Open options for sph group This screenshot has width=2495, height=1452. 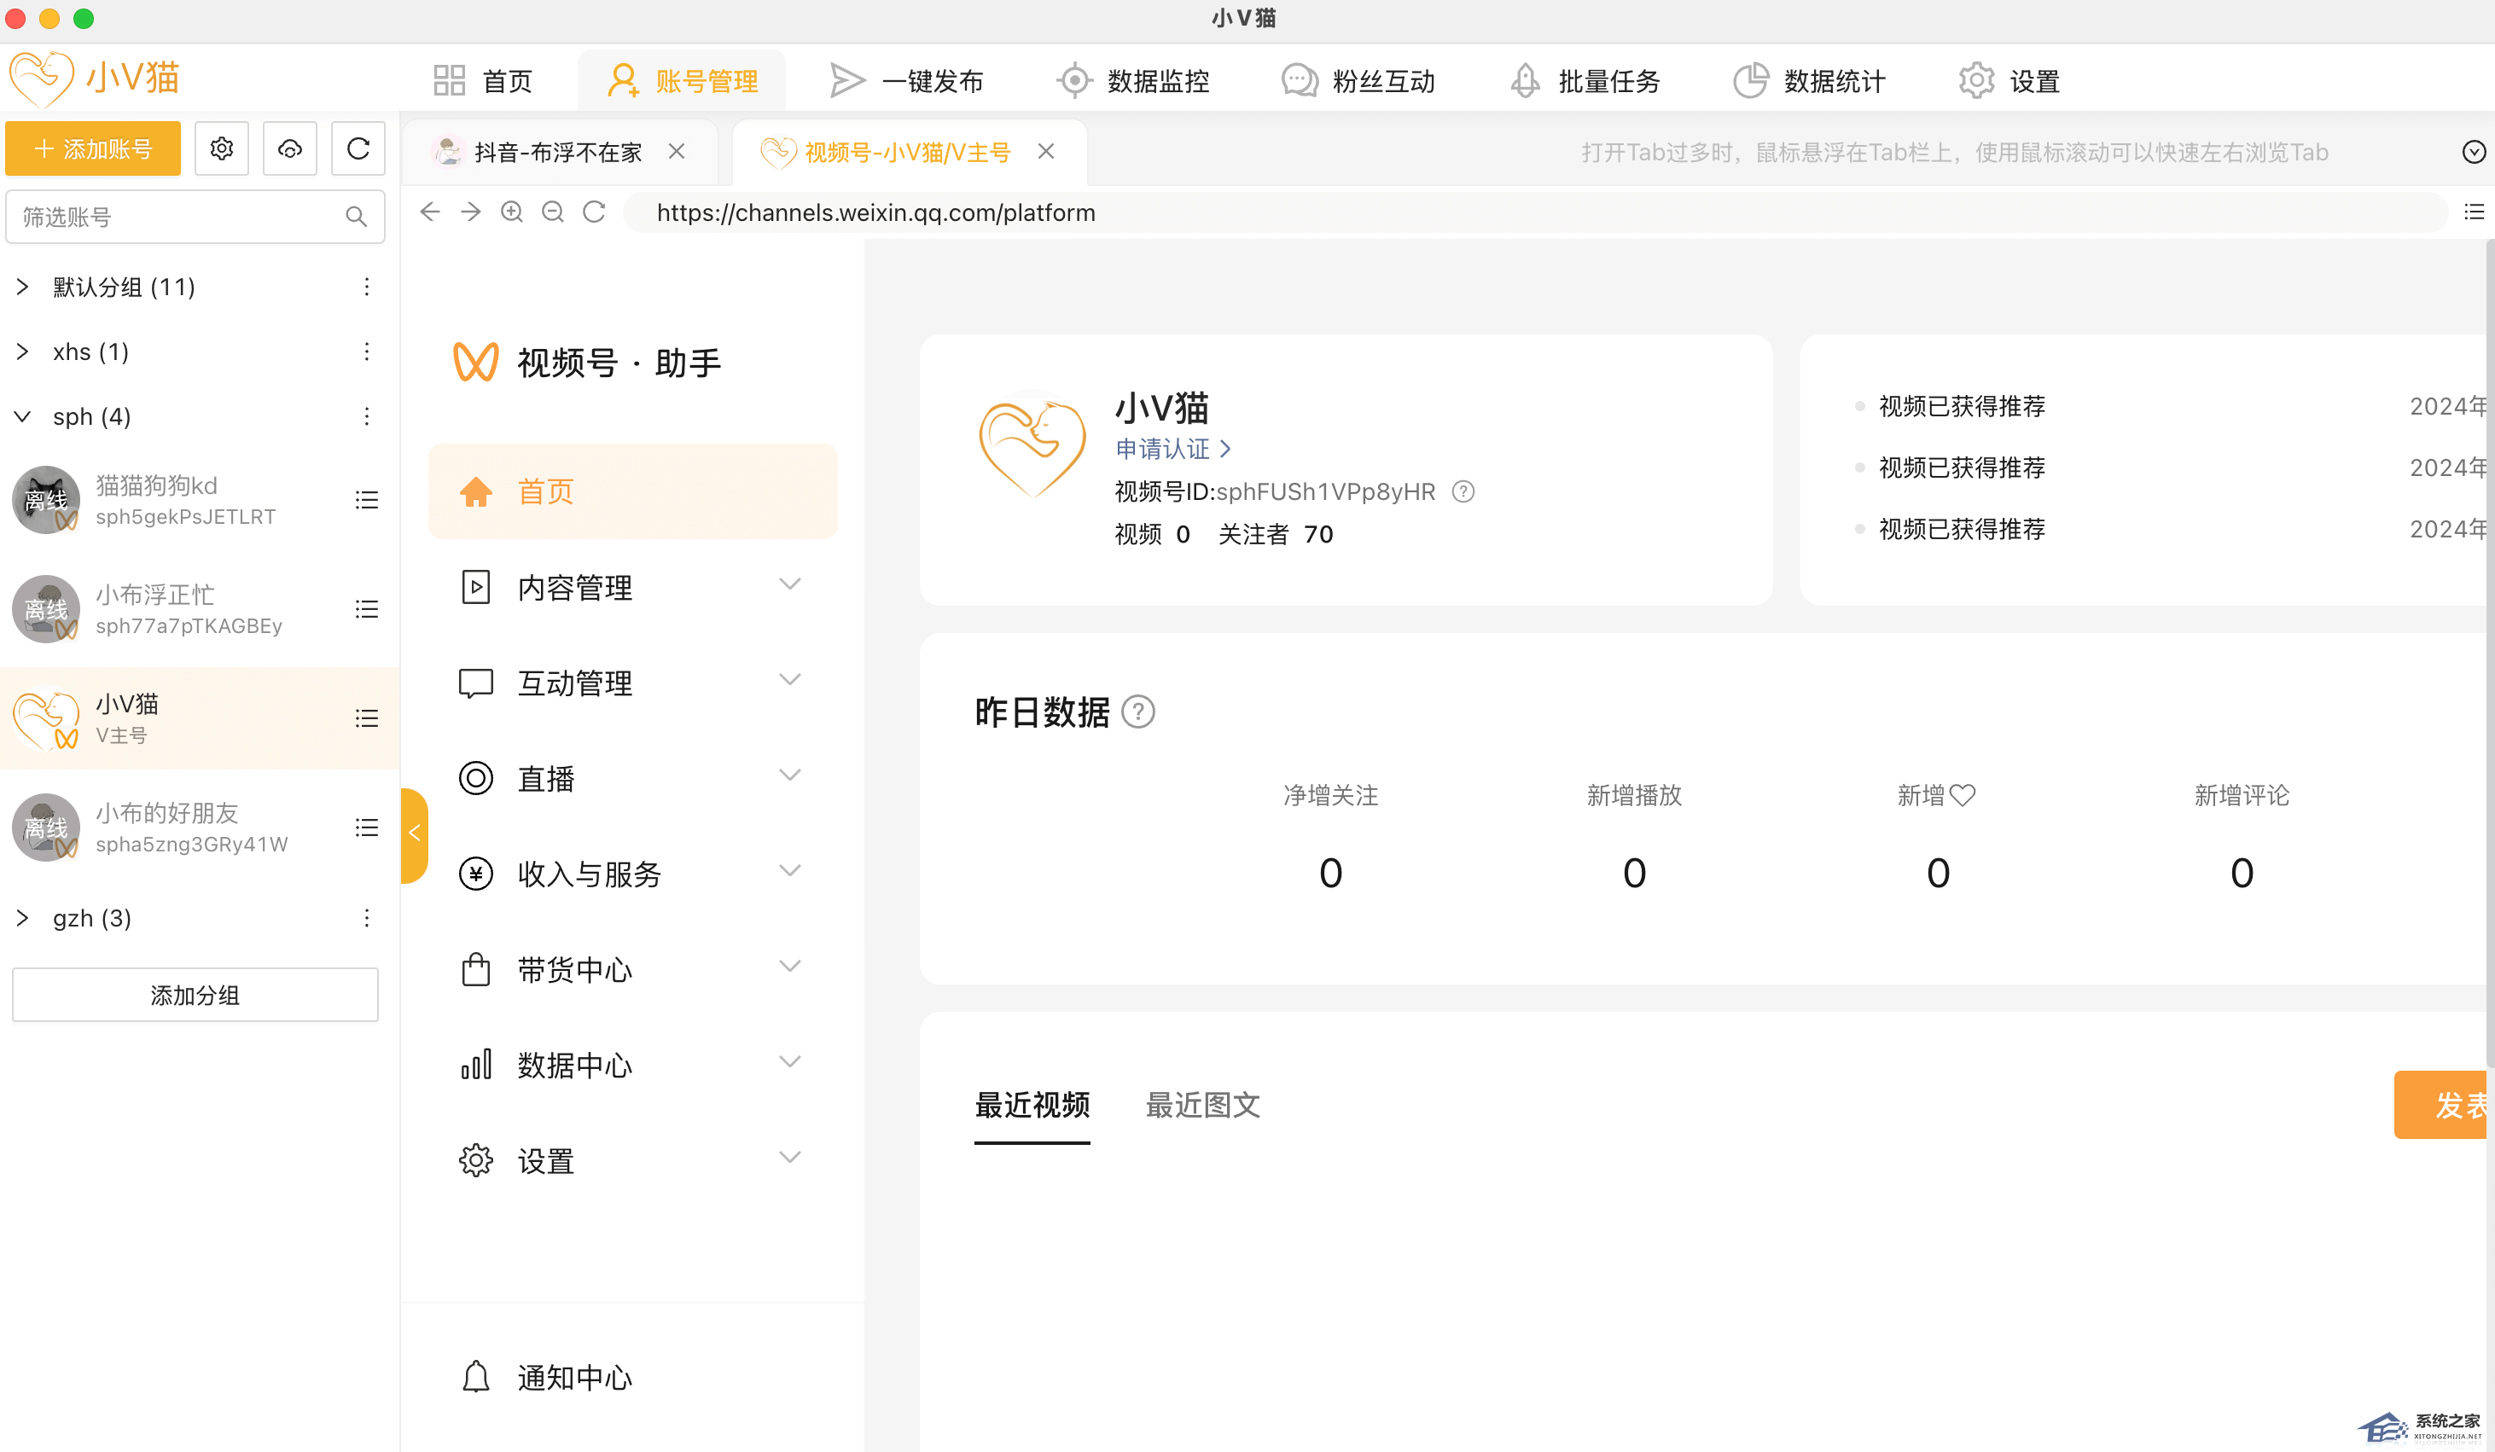pyautogui.click(x=366, y=416)
